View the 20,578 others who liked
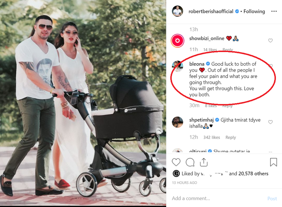Viewport: 282px width, 207px height. 253,173
